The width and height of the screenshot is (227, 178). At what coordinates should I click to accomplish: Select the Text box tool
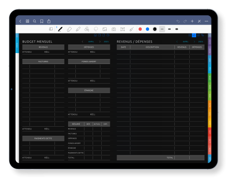tap(123, 29)
